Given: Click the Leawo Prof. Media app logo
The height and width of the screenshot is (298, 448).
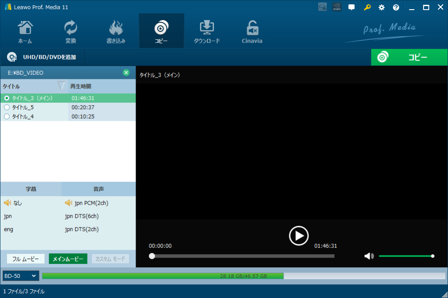Looking at the screenshot, I should point(8,7).
